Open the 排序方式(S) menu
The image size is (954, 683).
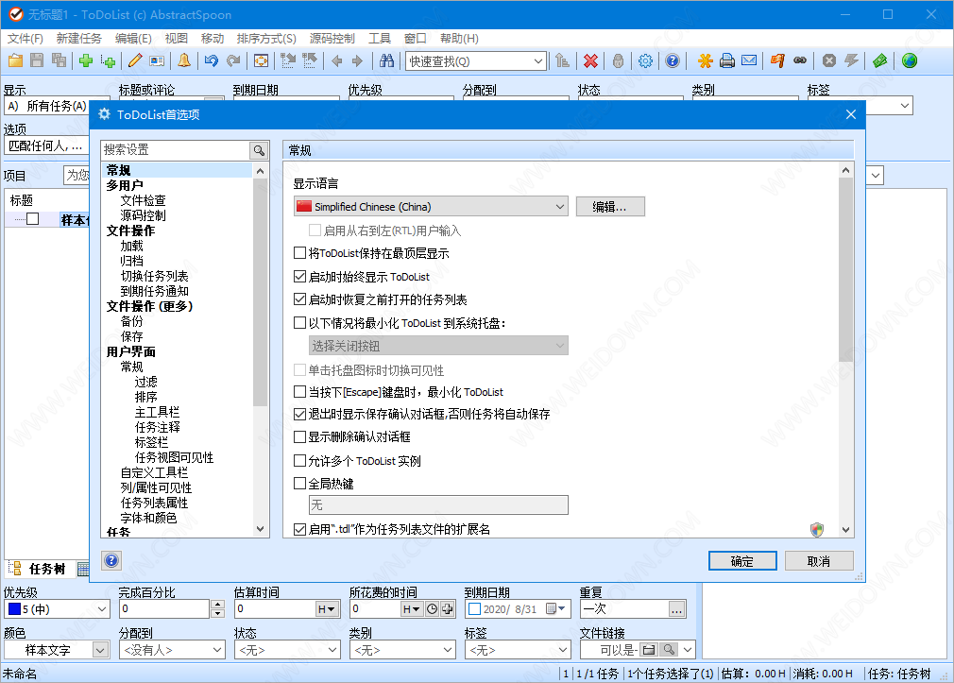point(265,39)
